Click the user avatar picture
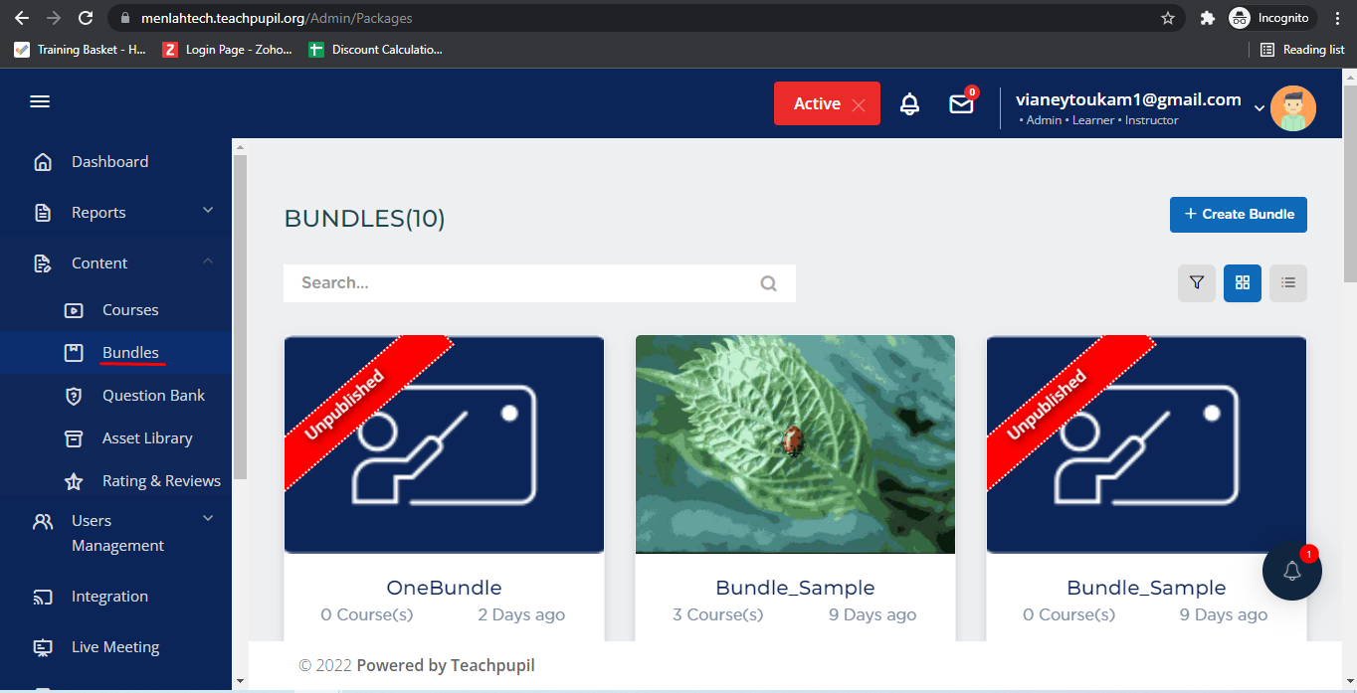This screenshot has height=693, width=1357. tap(1292, 108)
